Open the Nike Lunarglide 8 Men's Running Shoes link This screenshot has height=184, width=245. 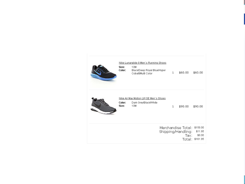point(142,63)
